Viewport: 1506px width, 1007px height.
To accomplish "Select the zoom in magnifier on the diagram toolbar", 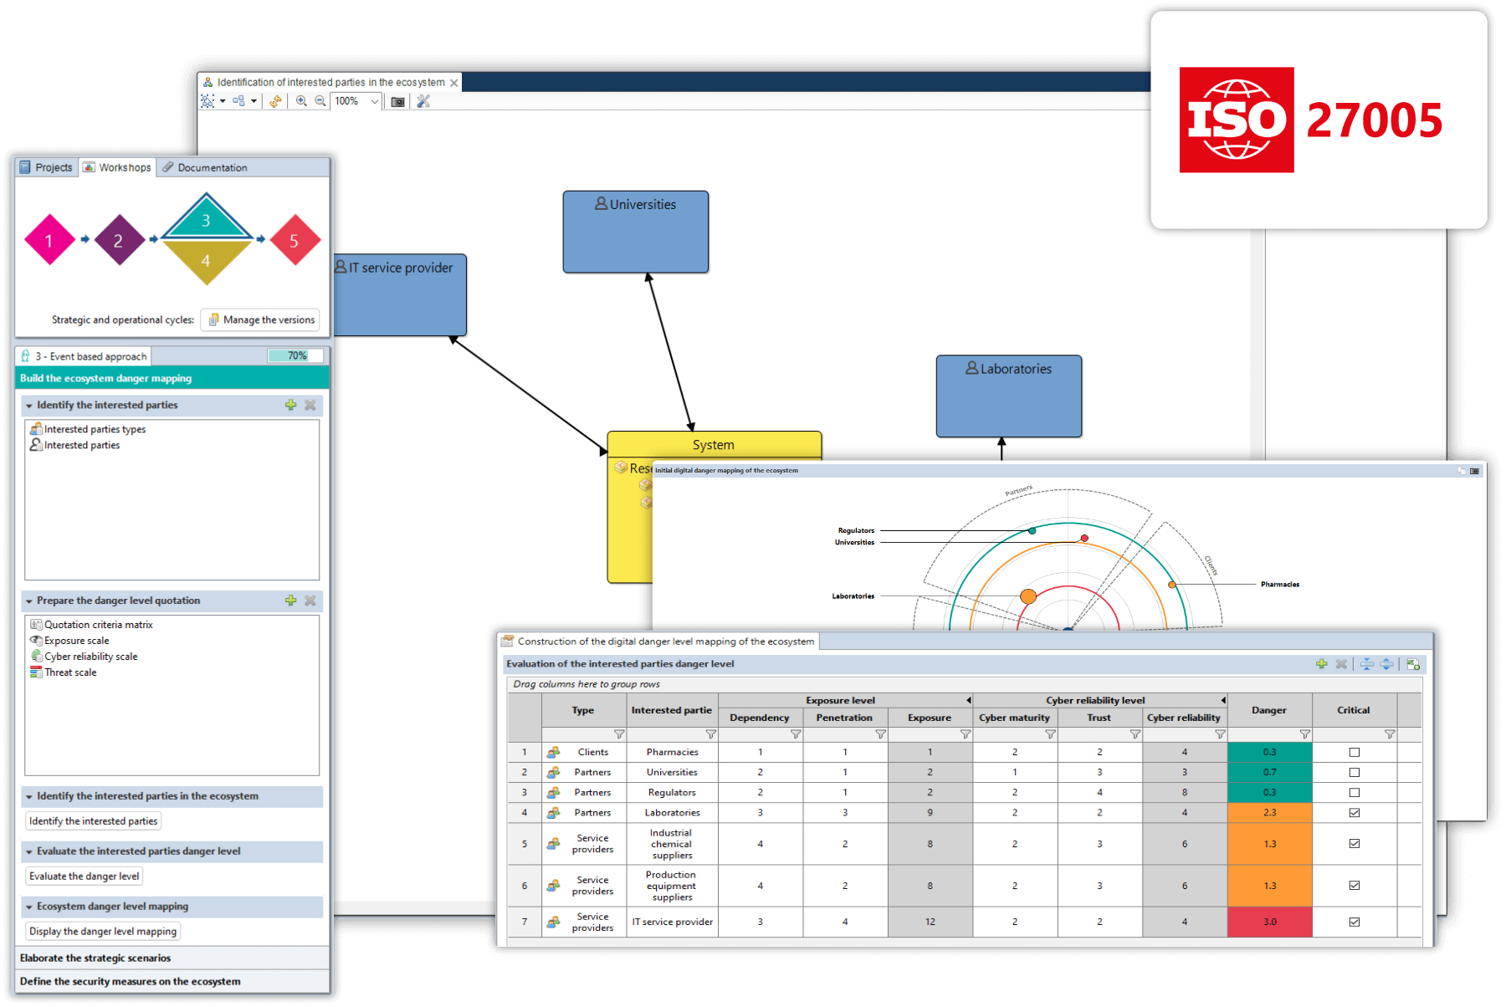I will 301,101.
